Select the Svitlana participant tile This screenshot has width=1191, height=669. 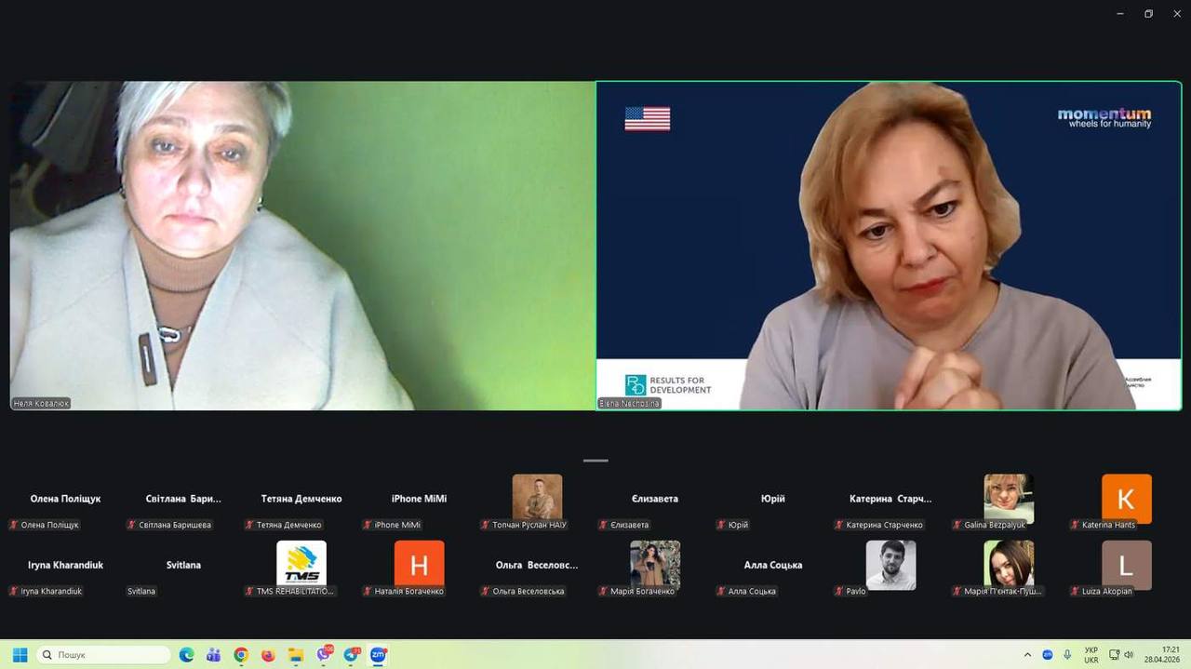tap(183, 569)
